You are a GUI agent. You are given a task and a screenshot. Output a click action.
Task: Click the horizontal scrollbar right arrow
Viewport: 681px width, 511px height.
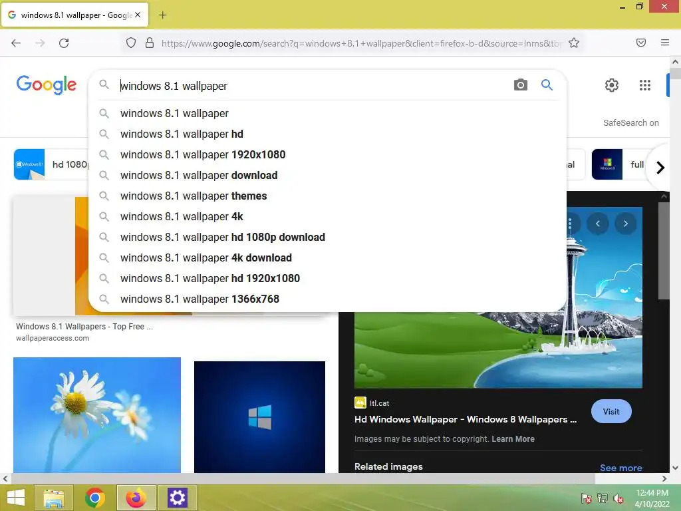coord(664,478)
